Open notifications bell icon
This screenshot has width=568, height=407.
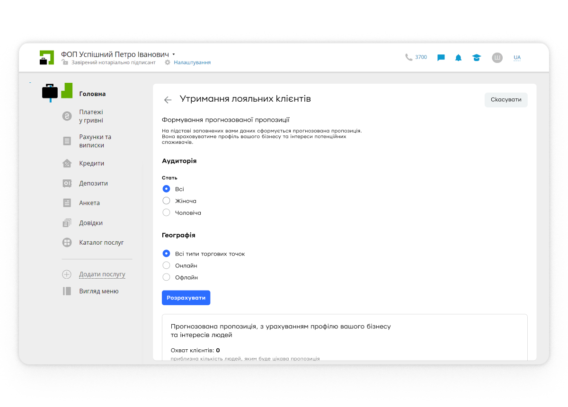(458, 58)
